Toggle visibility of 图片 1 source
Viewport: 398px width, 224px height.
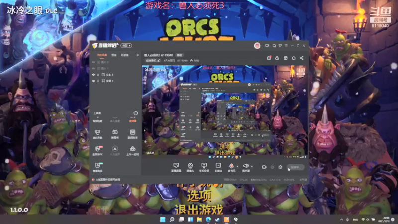(x=93, y=68)
